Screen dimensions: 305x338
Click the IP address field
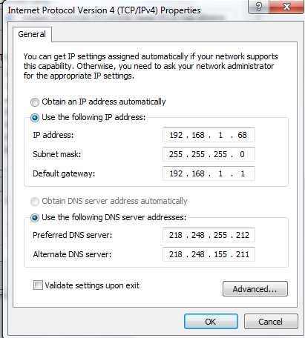pos(209,135)
